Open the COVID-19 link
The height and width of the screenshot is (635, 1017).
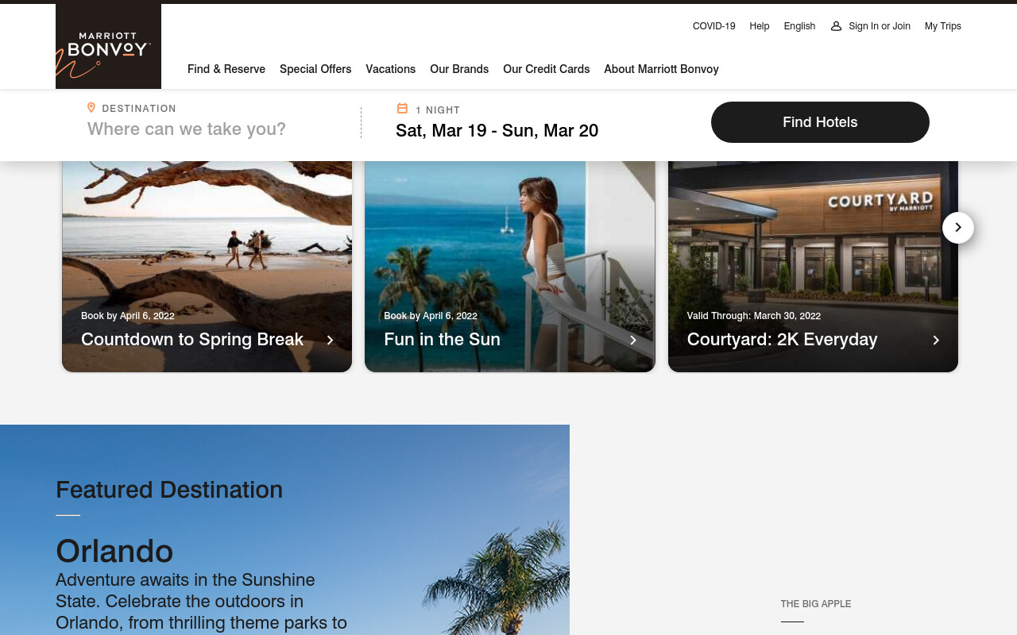(x=714, y=26)
